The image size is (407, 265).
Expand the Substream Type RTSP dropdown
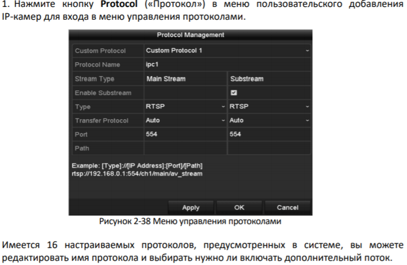(x=269, y=106)
